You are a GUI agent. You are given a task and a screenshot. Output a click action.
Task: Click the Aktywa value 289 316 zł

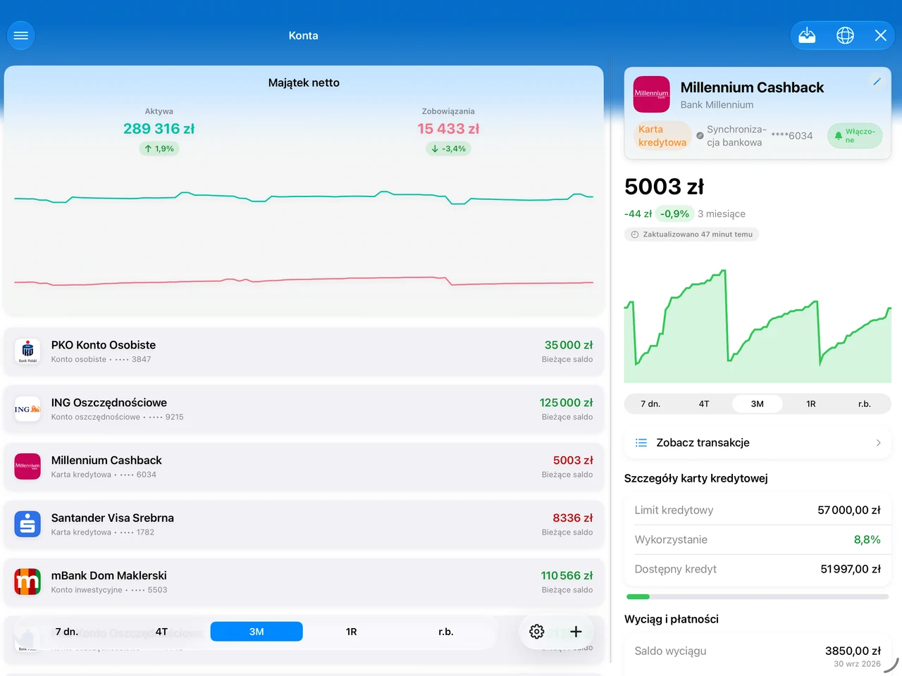point(159,129)
